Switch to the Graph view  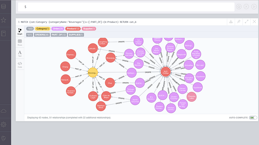pyautogui.click(x=20, y=31)
